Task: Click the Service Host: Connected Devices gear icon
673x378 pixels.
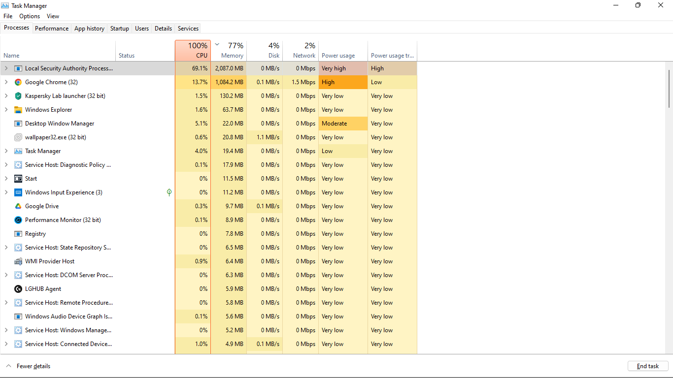Action: [x=18, y=344]
